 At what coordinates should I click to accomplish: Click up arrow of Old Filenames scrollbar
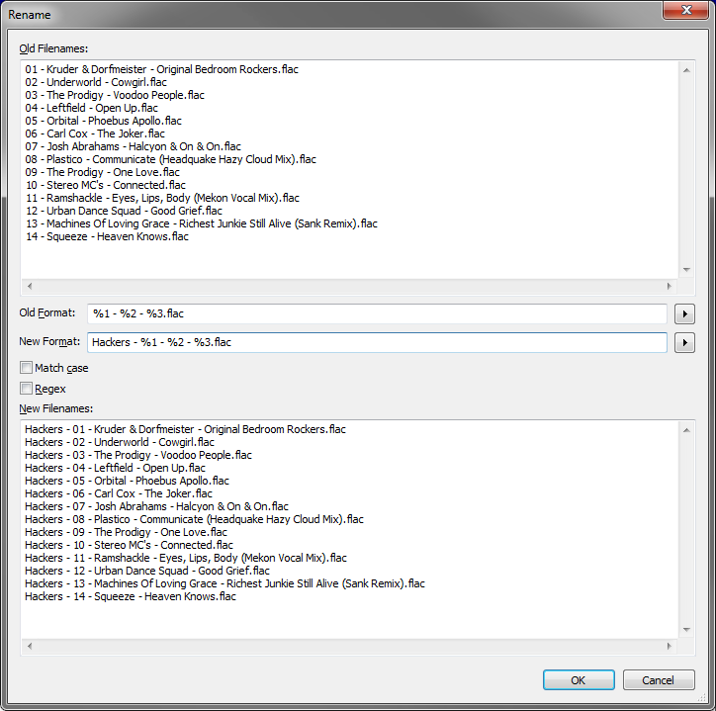click(x=686, y=70)
